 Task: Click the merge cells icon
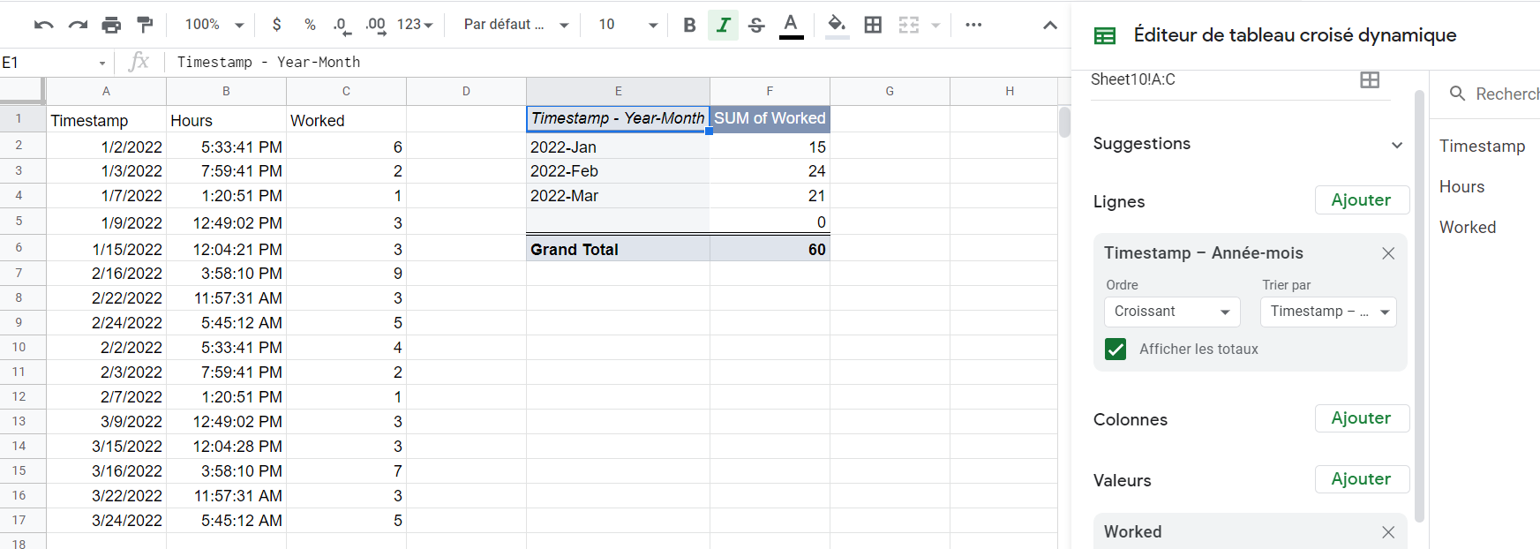(x=909, y=25)
